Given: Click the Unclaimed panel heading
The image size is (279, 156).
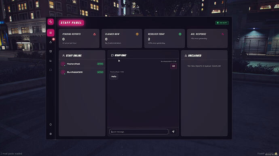Looking at the screenshot, I should 194,56.
